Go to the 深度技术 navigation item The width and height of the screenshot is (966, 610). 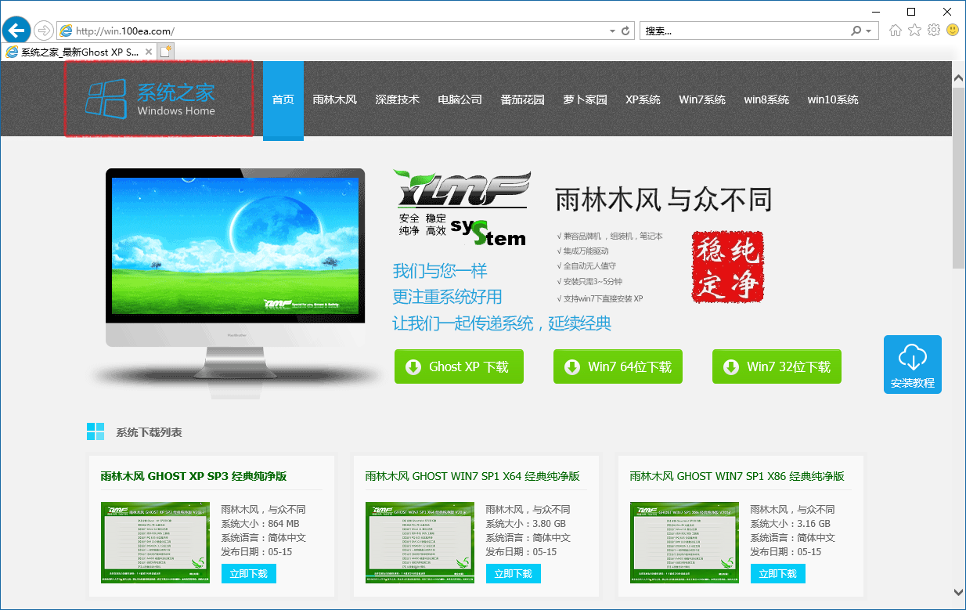coord(397,99)
